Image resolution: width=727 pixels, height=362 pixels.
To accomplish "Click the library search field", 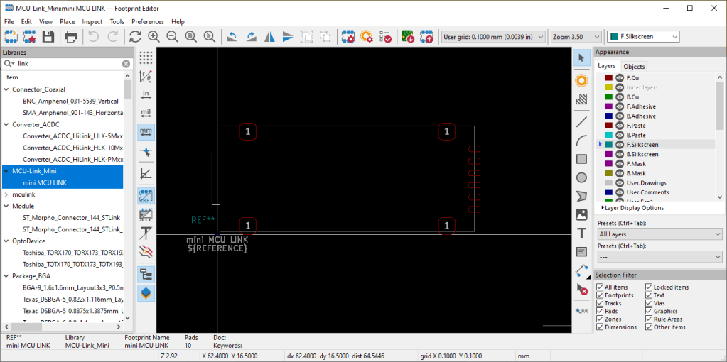I will [x=68, y=64].
